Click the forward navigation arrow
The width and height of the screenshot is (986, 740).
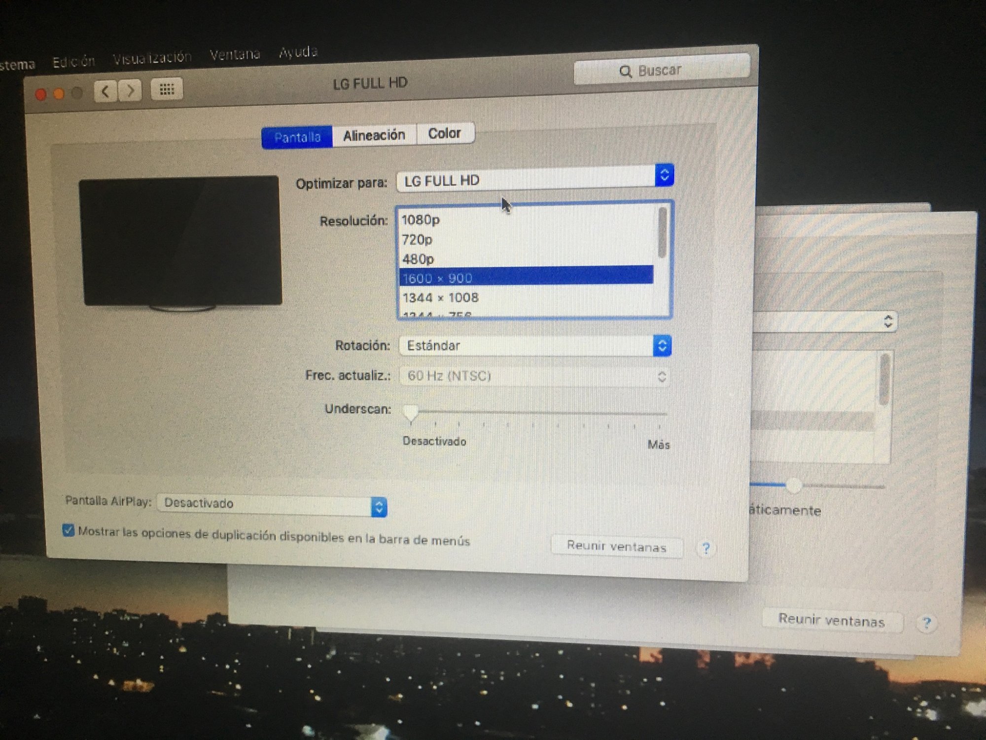click(131, 91)
